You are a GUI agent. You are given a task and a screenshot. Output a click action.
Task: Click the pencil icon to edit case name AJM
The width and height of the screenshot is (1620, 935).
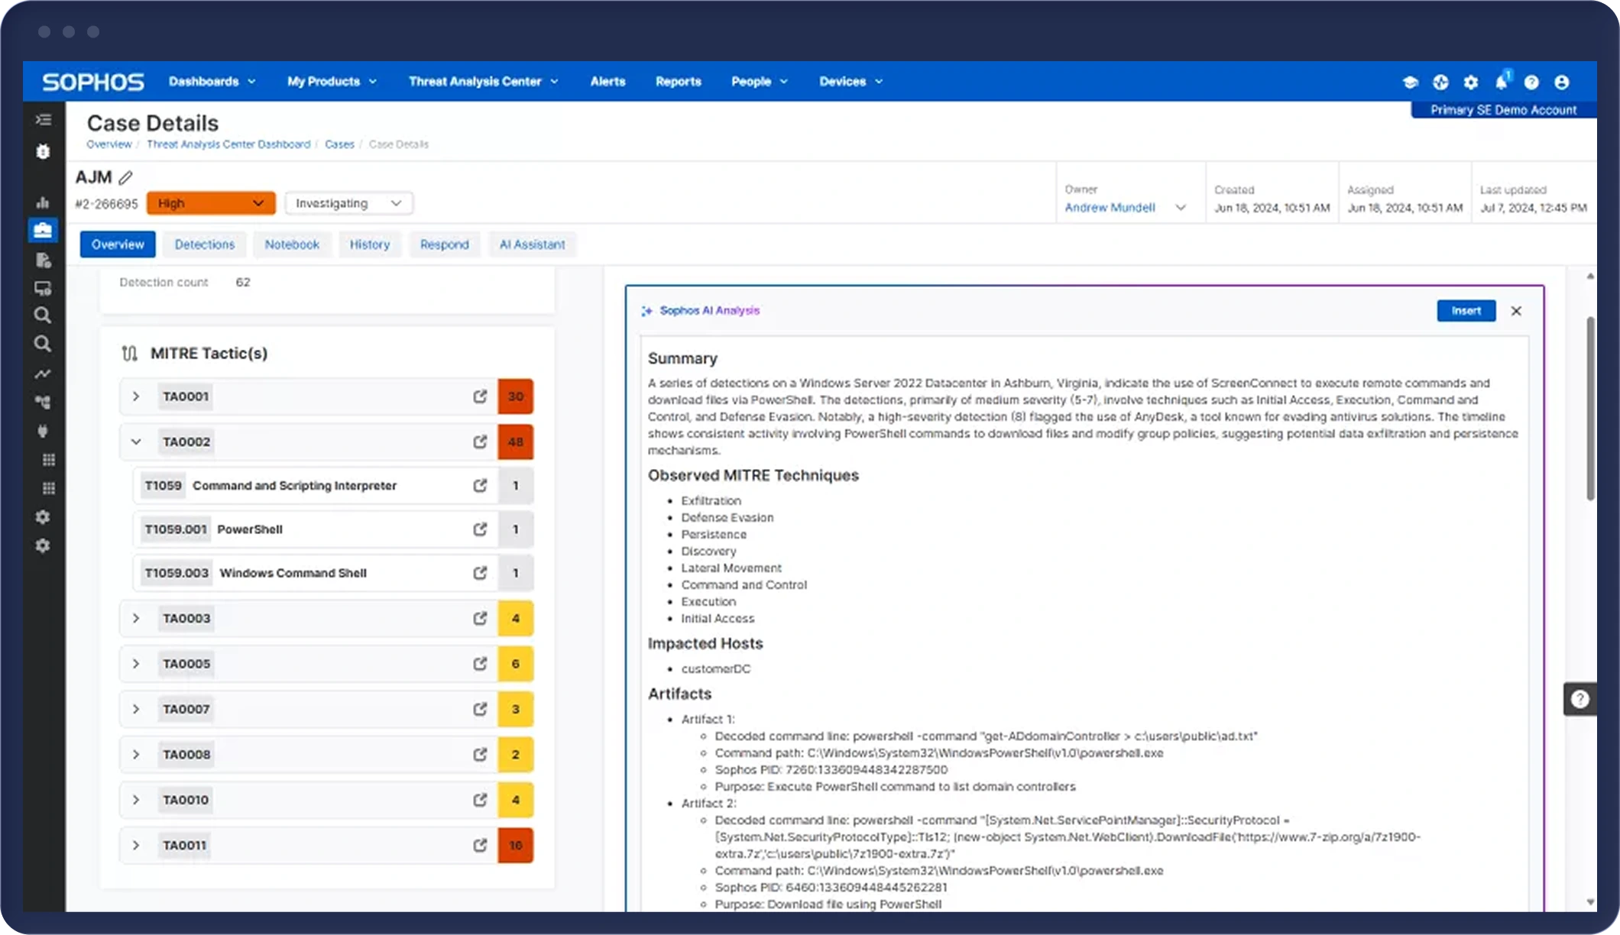[126, 177]
